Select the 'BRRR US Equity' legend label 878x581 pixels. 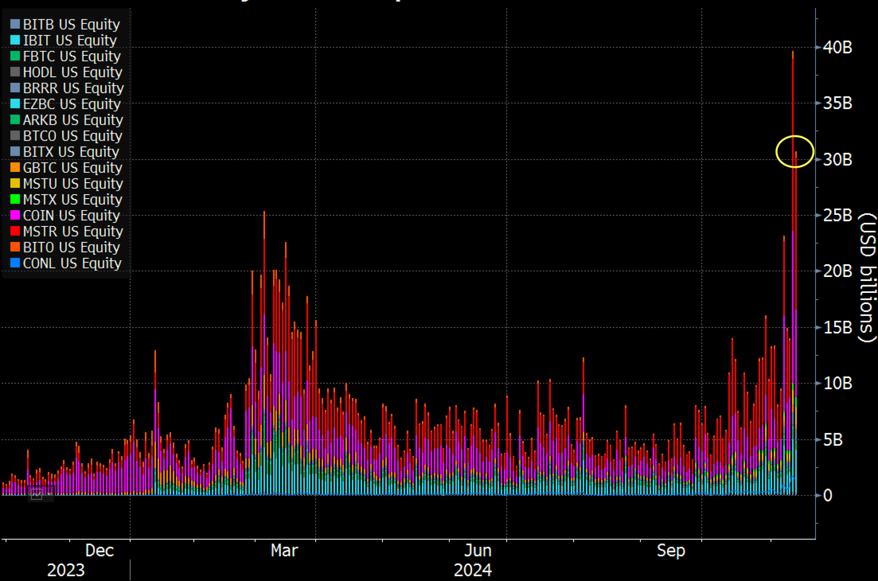coord(74,88)
